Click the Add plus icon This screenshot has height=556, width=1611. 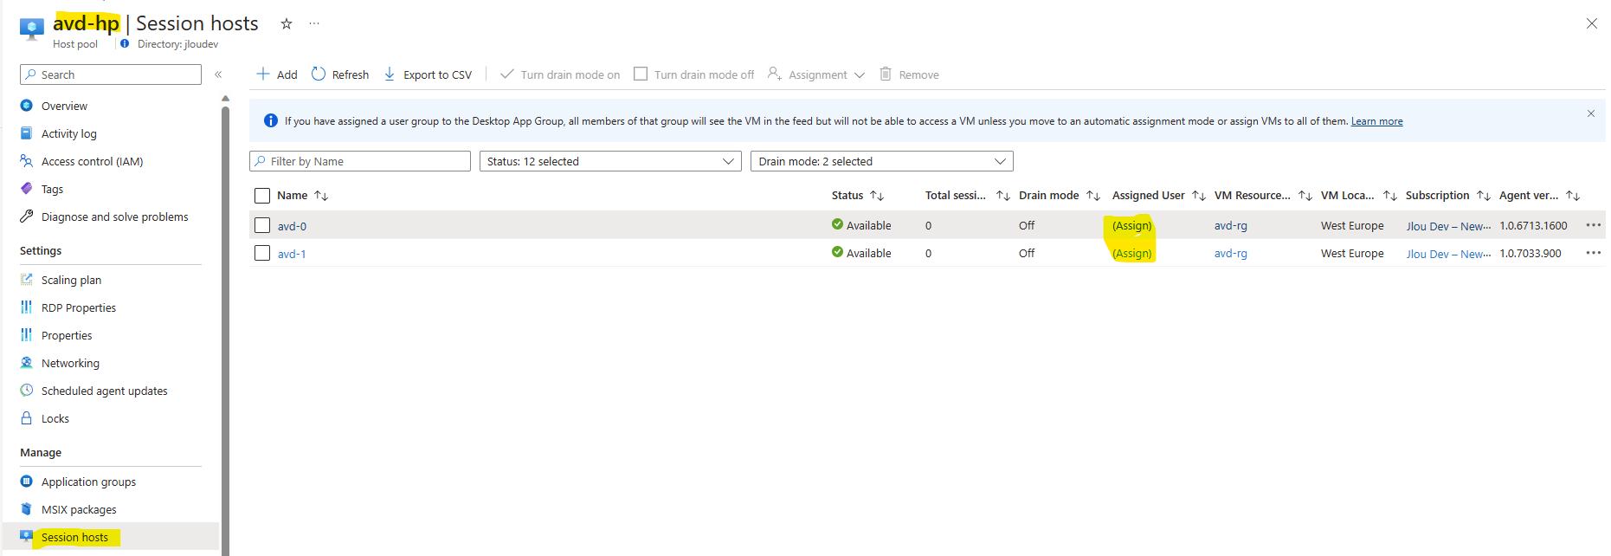[263, 74]
